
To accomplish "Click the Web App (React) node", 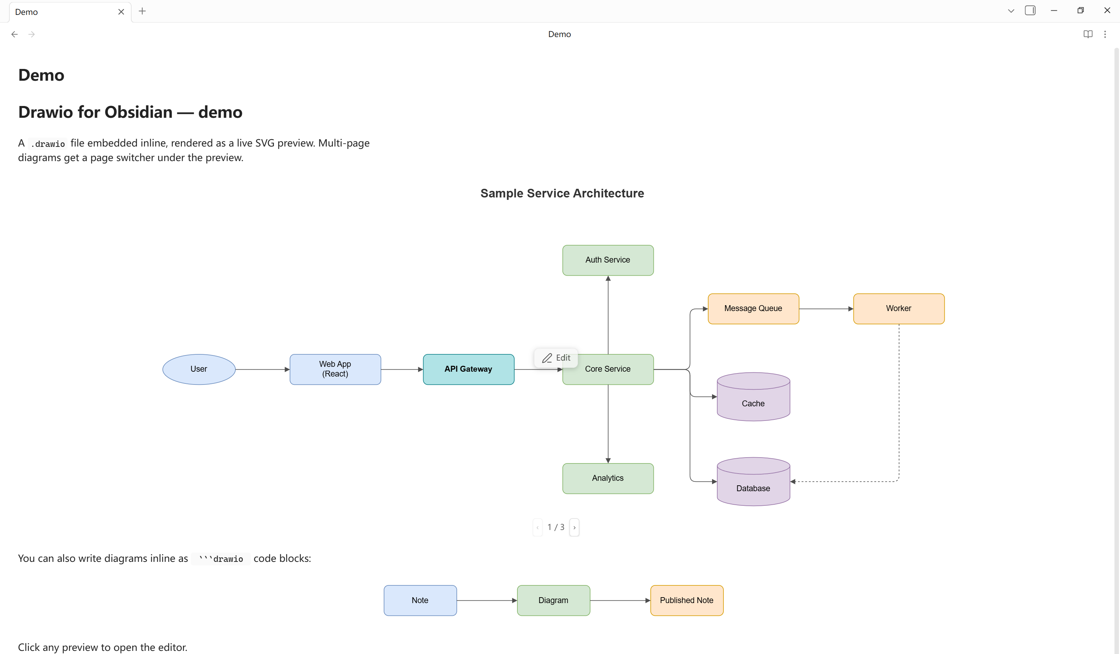I will point(335,369).
